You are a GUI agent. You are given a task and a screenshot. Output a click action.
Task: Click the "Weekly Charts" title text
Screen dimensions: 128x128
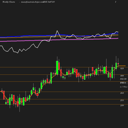[x=9, y=2]
